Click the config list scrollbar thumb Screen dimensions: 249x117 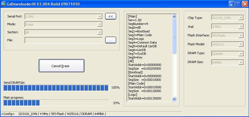pos(174,36)
